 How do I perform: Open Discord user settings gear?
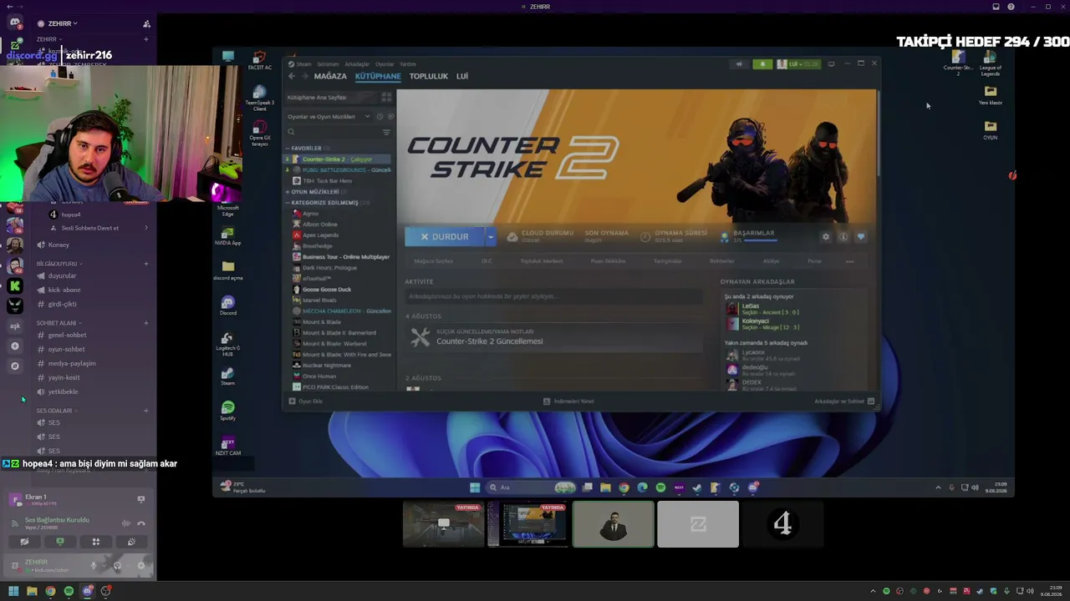(140, 566)
